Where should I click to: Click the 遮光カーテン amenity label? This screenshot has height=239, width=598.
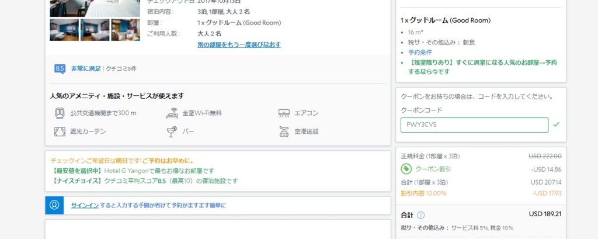(x=88, y=131)
